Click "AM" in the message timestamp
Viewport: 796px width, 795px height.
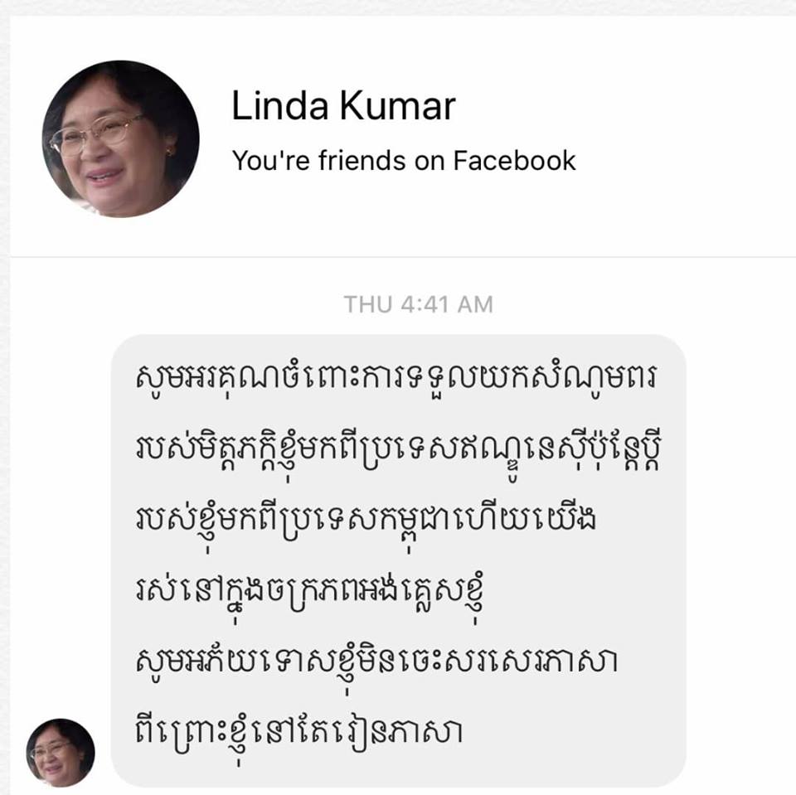(x=475, y=304)
